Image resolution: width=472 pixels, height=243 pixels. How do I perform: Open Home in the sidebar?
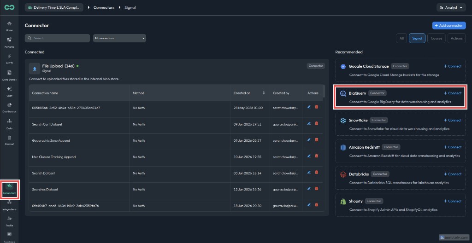click(x=9, y=27)
